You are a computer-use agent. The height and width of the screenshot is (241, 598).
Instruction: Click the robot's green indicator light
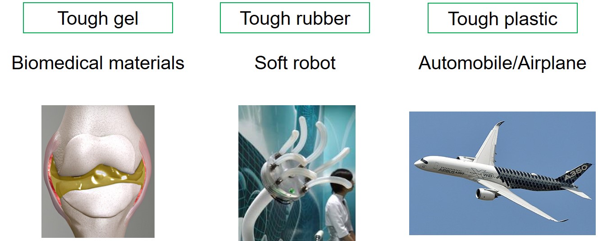point(292,191)
